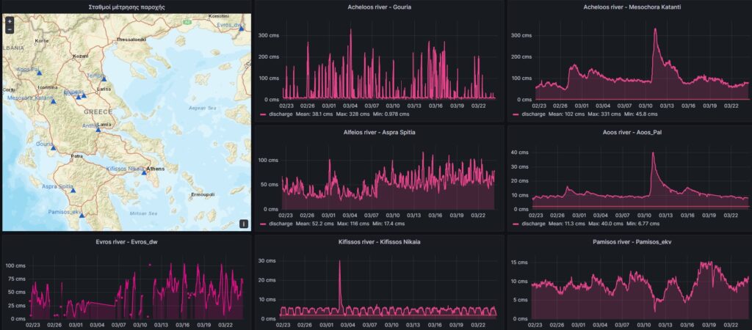Click the '300 cms' axis label on Gouria chart
Viewport: 752px width, 330px height.
[269, 35]
